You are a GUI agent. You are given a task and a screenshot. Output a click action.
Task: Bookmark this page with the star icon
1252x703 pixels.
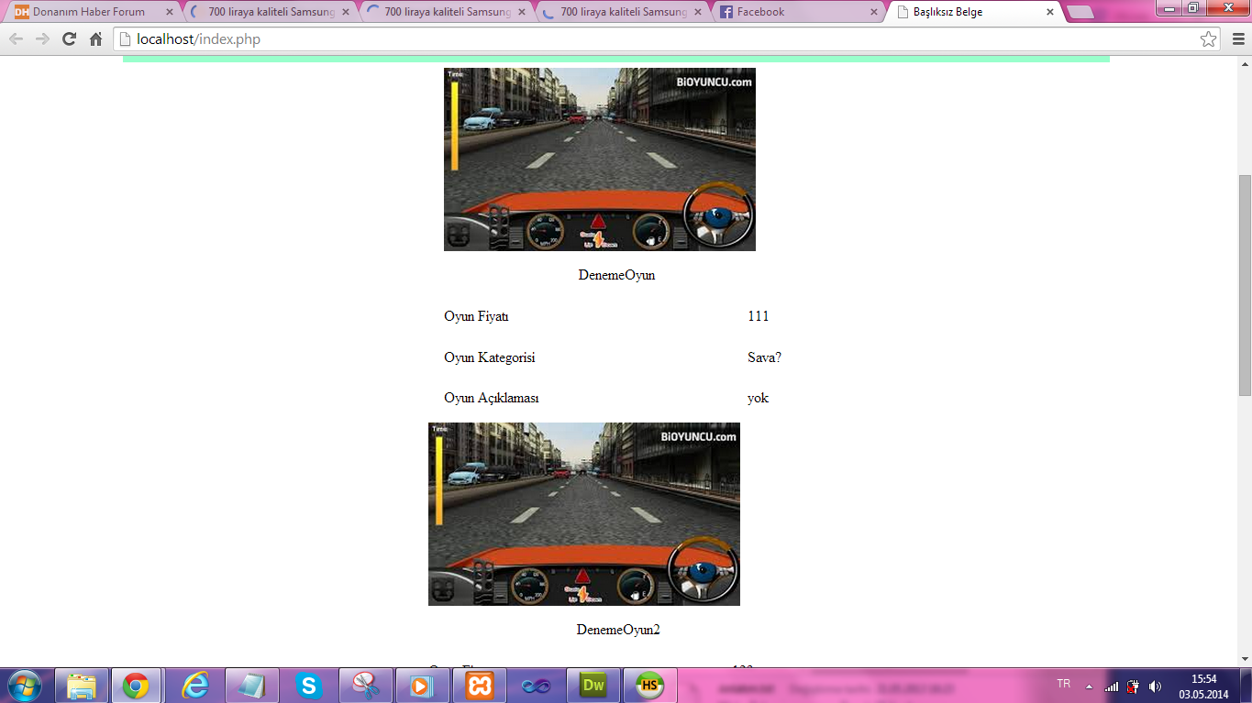[x=1208, y=39]
